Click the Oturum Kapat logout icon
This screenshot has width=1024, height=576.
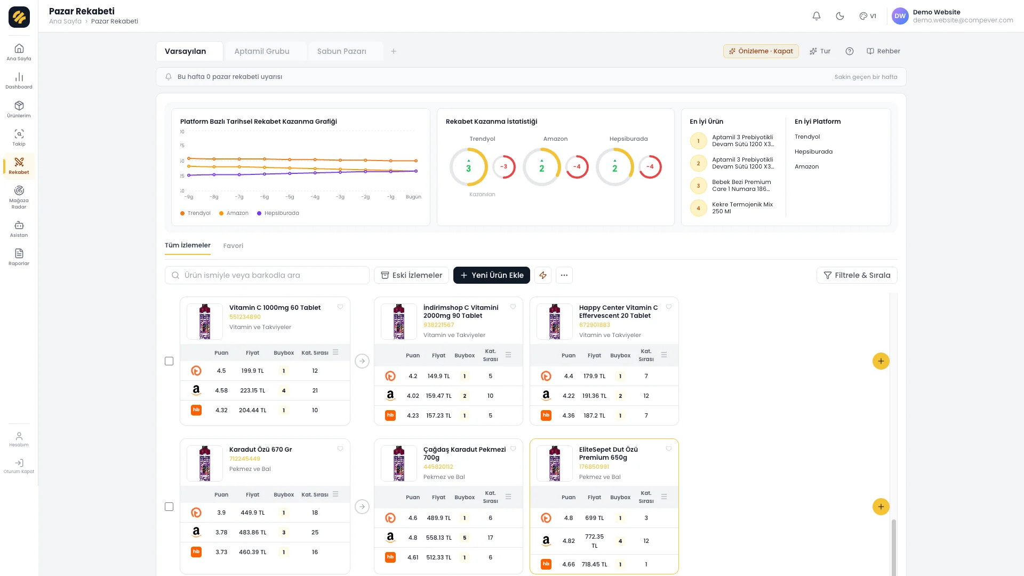[19, 466]
